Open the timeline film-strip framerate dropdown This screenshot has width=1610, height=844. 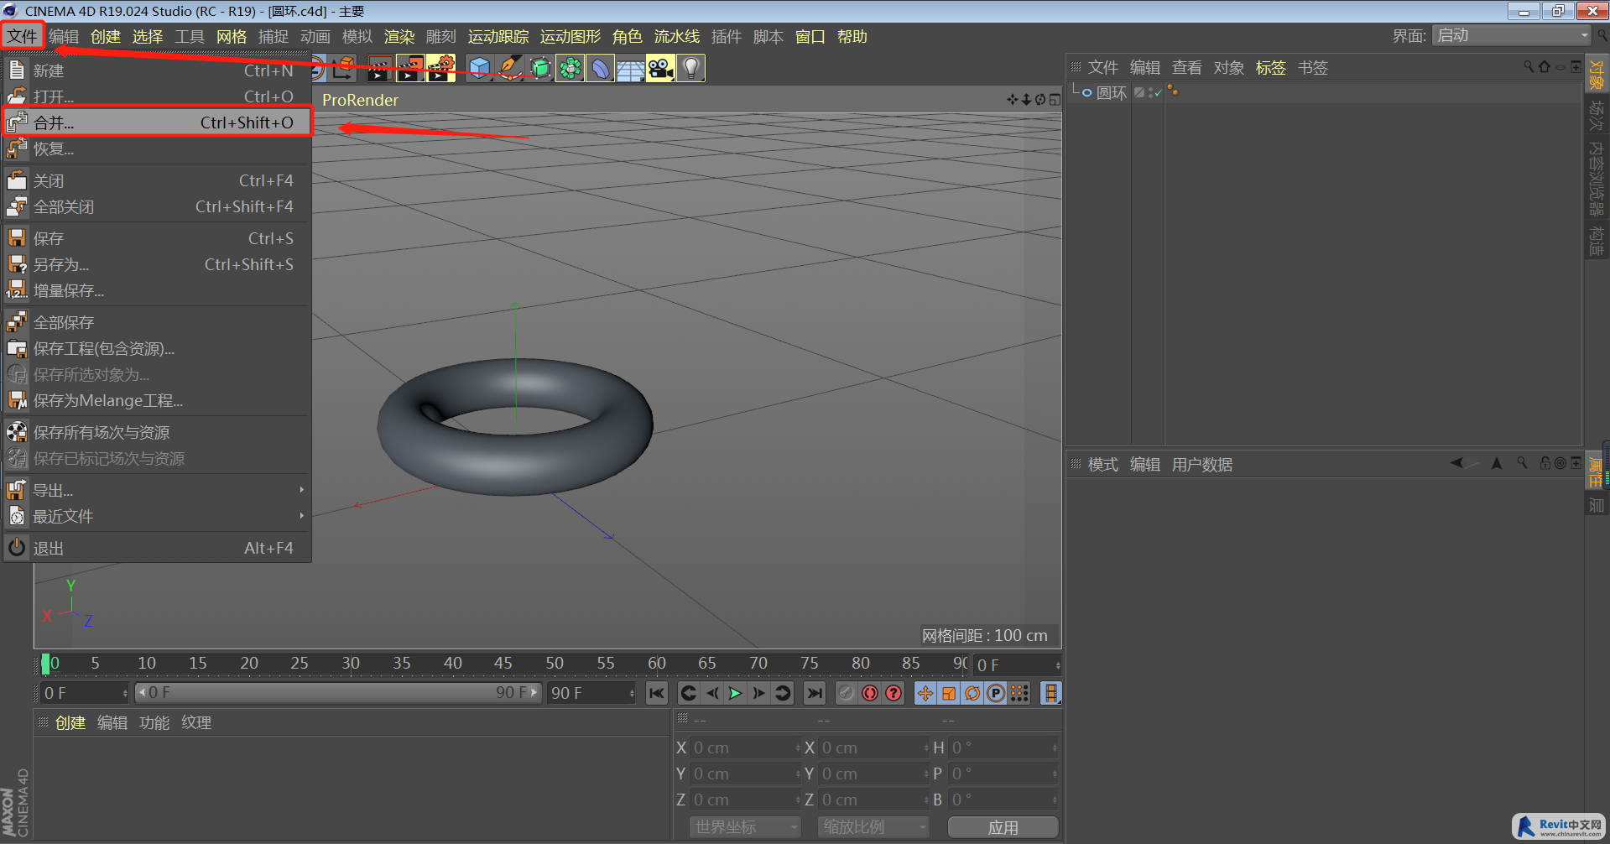tap(1050, 693)
